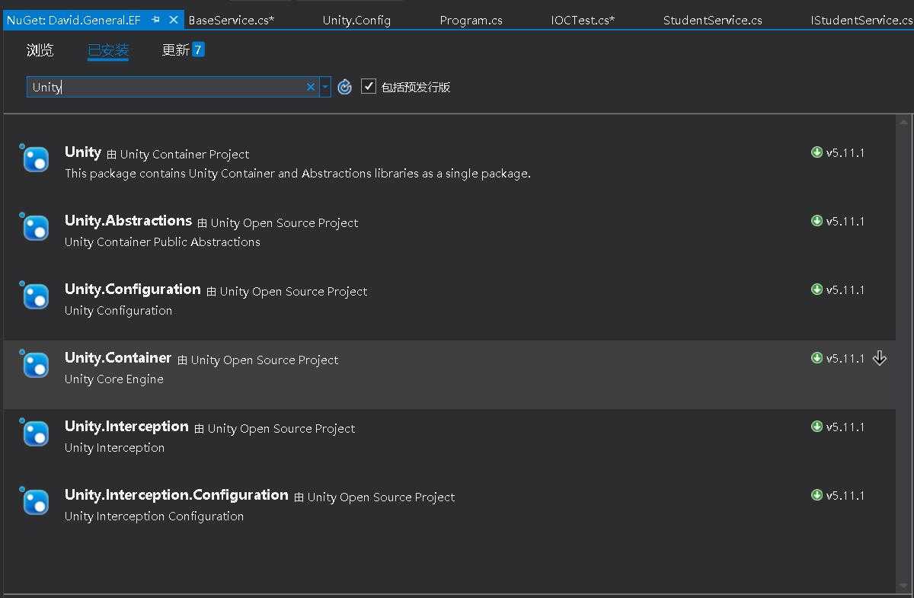Click the updates count badge 7

click(198, 50)
